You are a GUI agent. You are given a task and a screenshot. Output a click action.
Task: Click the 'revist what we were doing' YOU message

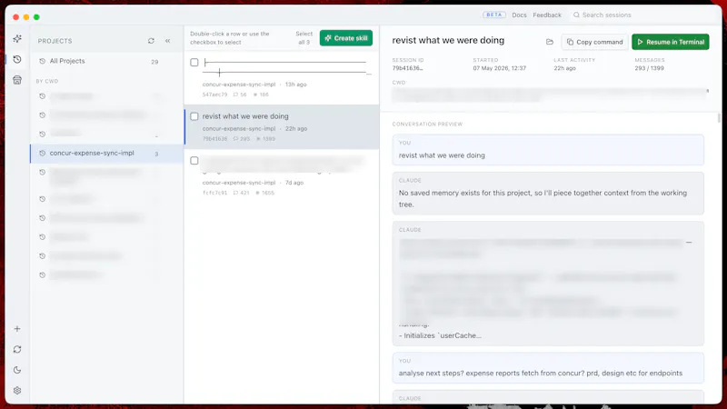tap(548, 150)
